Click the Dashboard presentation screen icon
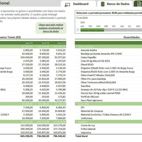142x142 pixels. pos(67,5)
